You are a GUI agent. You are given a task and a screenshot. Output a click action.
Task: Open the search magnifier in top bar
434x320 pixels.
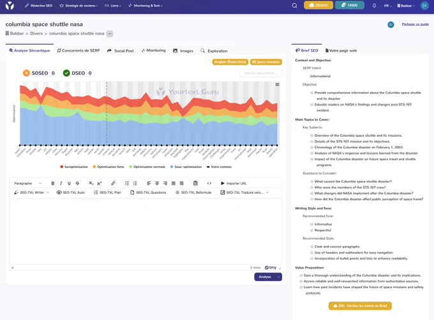(294, 6)
